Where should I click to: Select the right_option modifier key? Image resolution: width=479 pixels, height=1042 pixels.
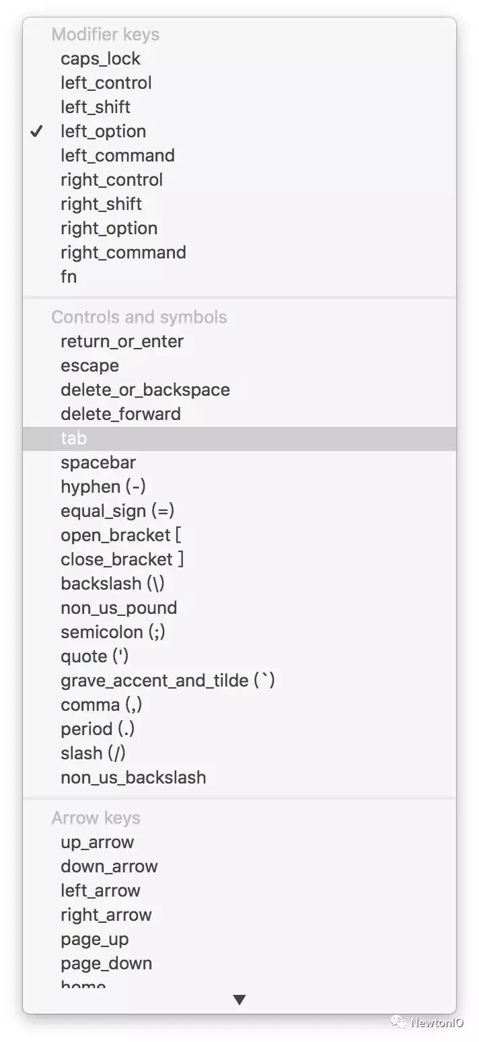click(x=109, y=228)
